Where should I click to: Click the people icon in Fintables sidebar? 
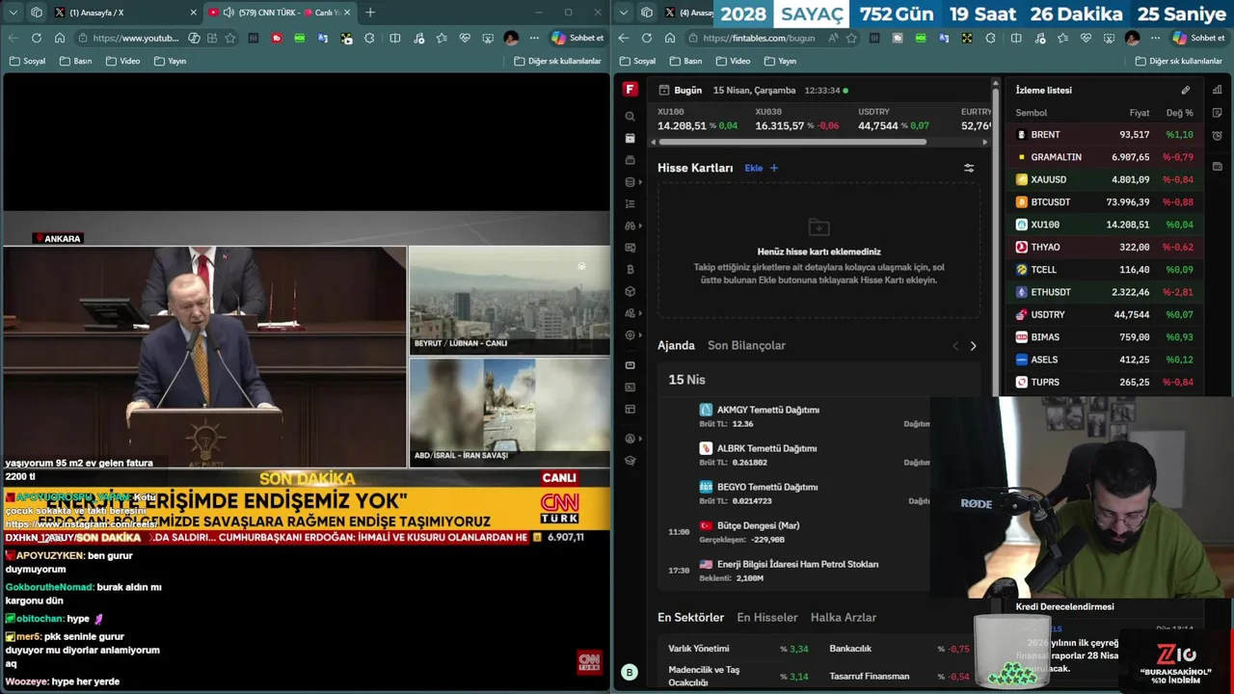point(630,313)
